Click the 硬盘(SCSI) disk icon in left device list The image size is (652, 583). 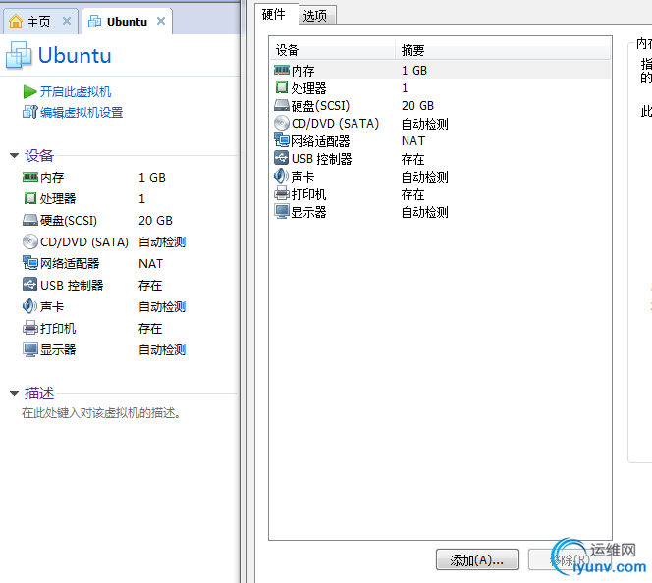[x=29, y=220]
